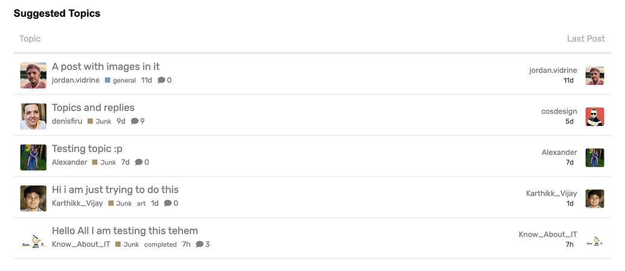Viewport: 625px width, 271px height.
Task: Click the "completed" tag
Action: coord(161,245)
